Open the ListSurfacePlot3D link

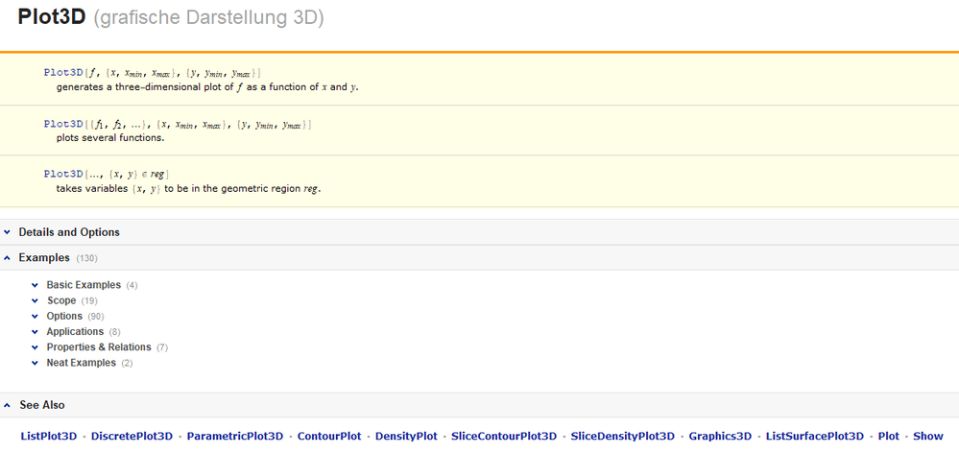[x=815, y=436]
